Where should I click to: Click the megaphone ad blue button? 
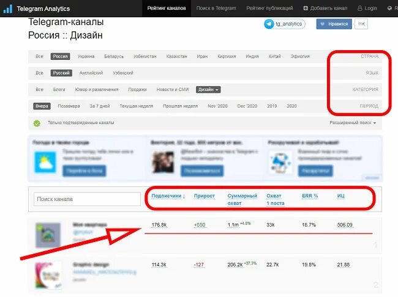pyautogui.click(x=315, y=170)
